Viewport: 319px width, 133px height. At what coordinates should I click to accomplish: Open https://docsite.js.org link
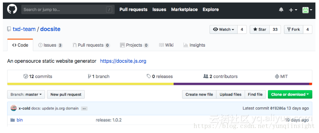(123, 61)
